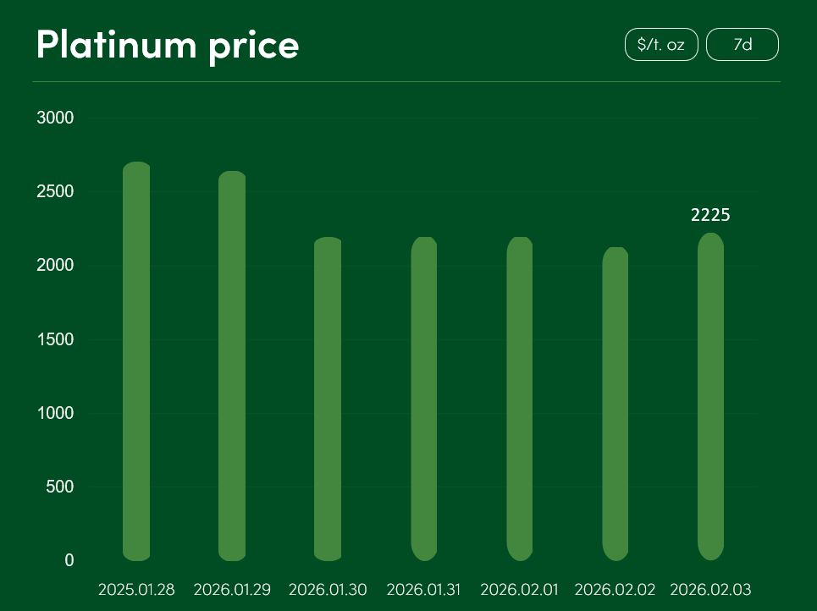
Task: Click the 2025.01.28 date label
Action: (x=136, y=590)
